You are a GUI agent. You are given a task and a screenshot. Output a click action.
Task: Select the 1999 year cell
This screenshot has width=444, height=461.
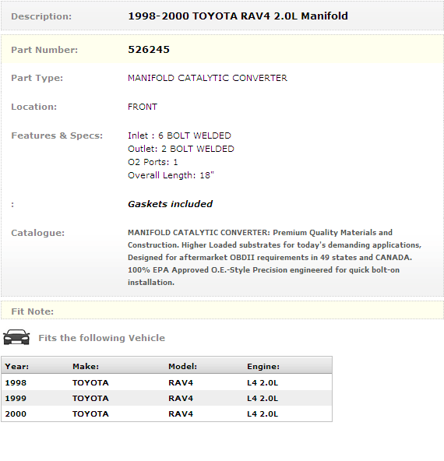click(16, 399)
